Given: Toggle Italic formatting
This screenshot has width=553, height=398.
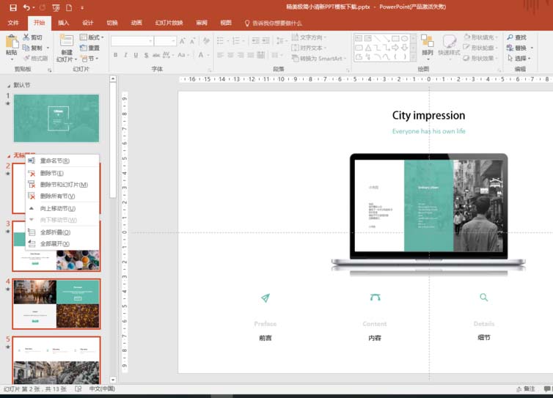Looking at the screenshot, I should point(125,55).
